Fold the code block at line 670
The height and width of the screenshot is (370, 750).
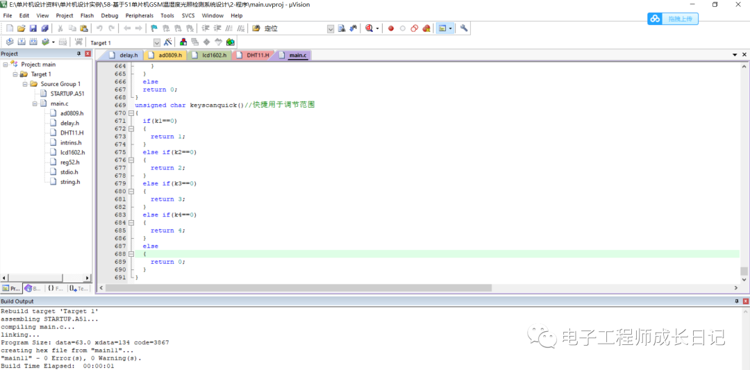(x=131, y=113)
